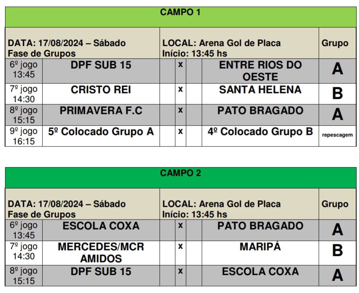Click the Group B letter beside SANTA HELENA
Viewport: 359px width, 293px height.
337,94
